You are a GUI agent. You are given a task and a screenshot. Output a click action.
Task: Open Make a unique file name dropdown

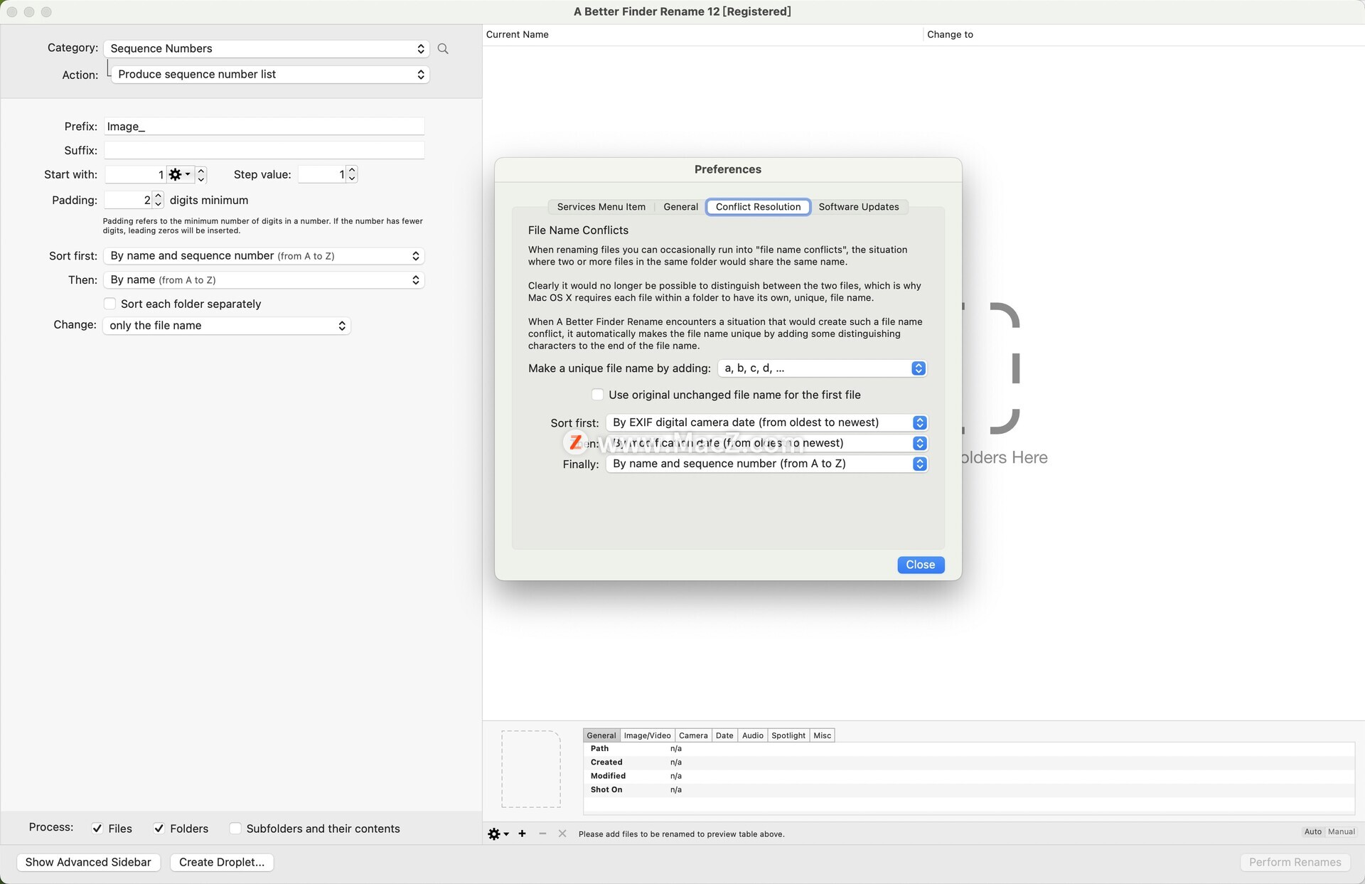[x=822, y=368]
